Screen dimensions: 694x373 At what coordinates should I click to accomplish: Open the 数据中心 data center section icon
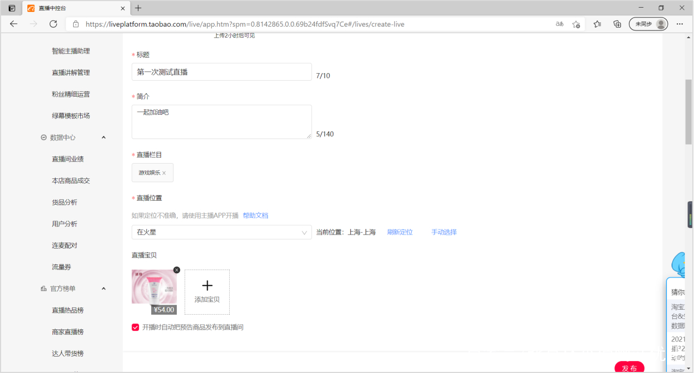click(43, 137)
